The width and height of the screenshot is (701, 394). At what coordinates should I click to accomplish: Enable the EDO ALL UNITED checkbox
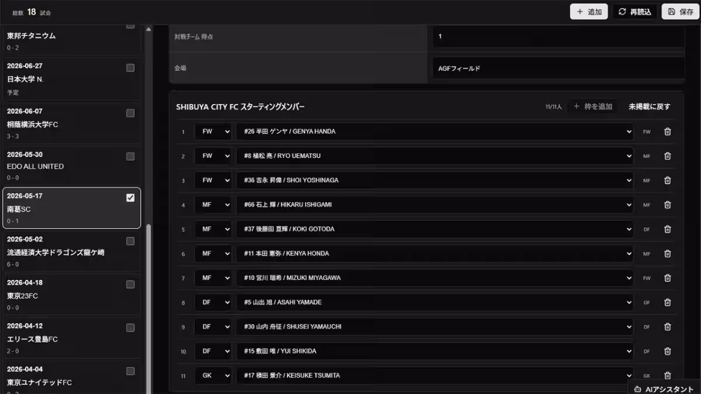(130, 156)
